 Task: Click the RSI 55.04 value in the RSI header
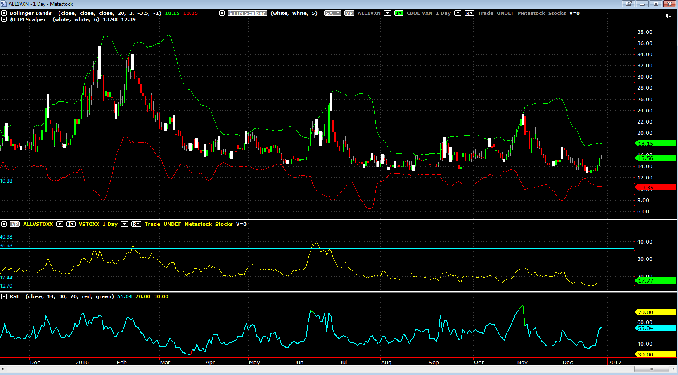tap(125, 296)
